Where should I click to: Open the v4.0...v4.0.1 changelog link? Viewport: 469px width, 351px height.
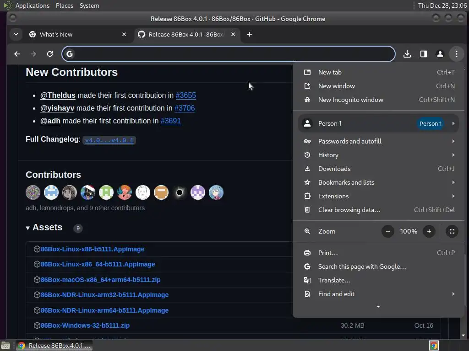coord(109,140)
